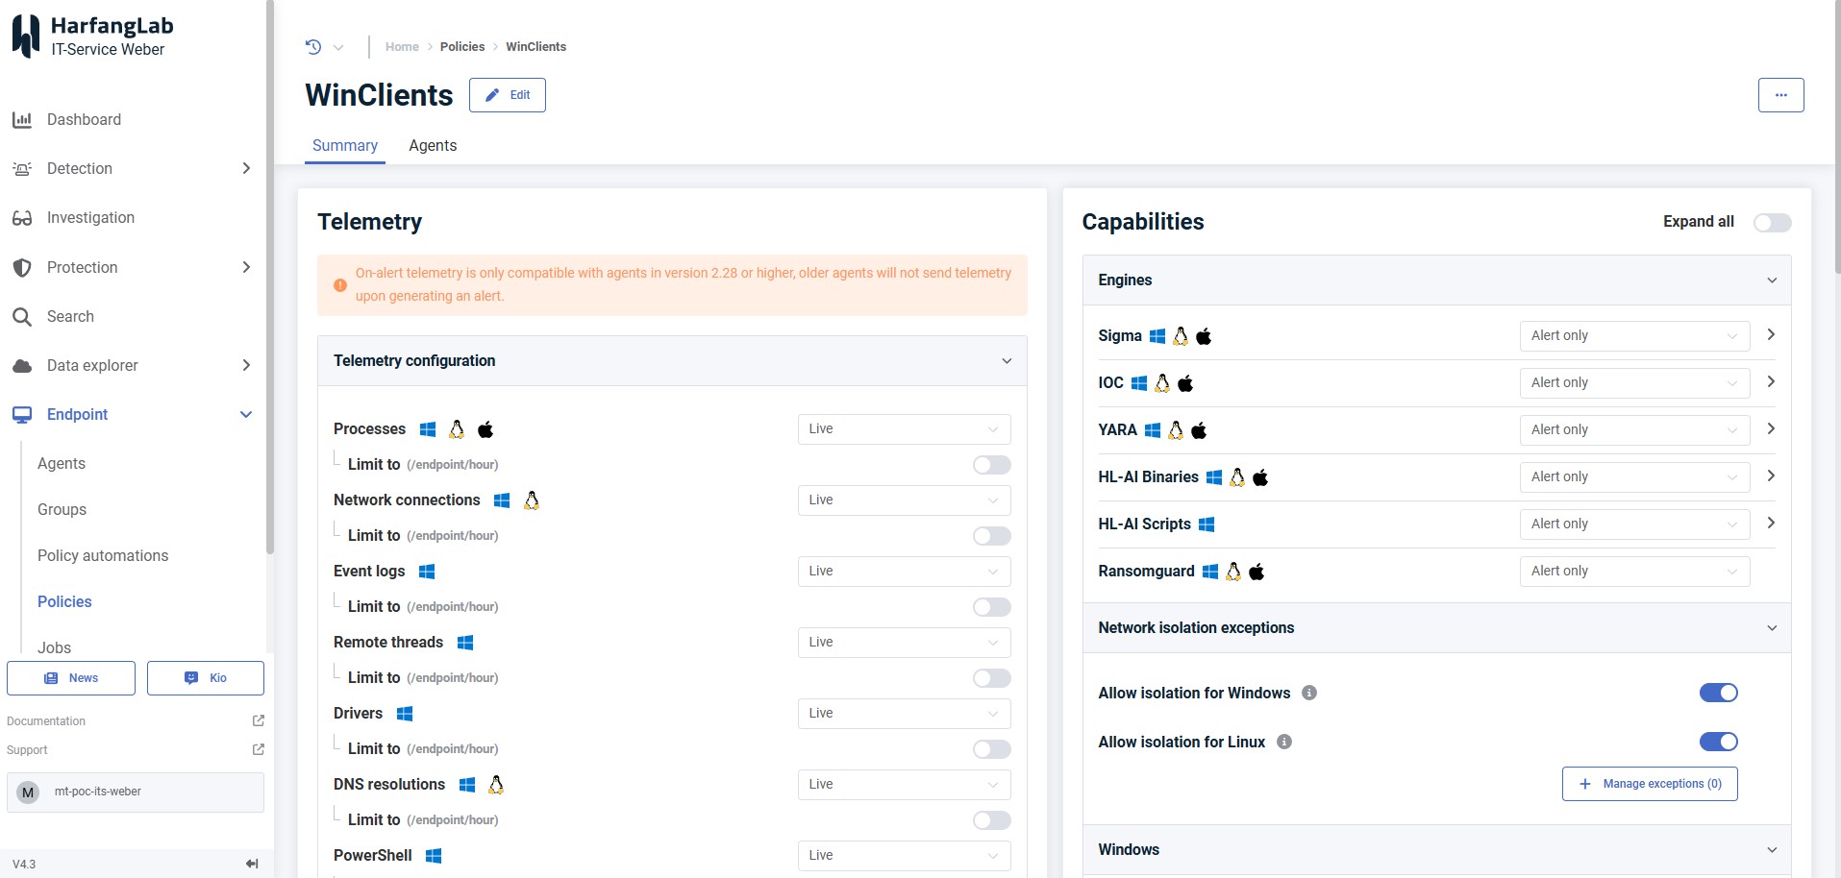Click the history clock icon in breadcrumb bar

313,46
